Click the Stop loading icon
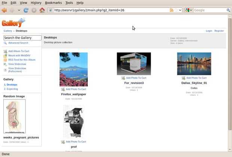Image resolution: width=232 pixels, height=157 pixels. point(34,10)
